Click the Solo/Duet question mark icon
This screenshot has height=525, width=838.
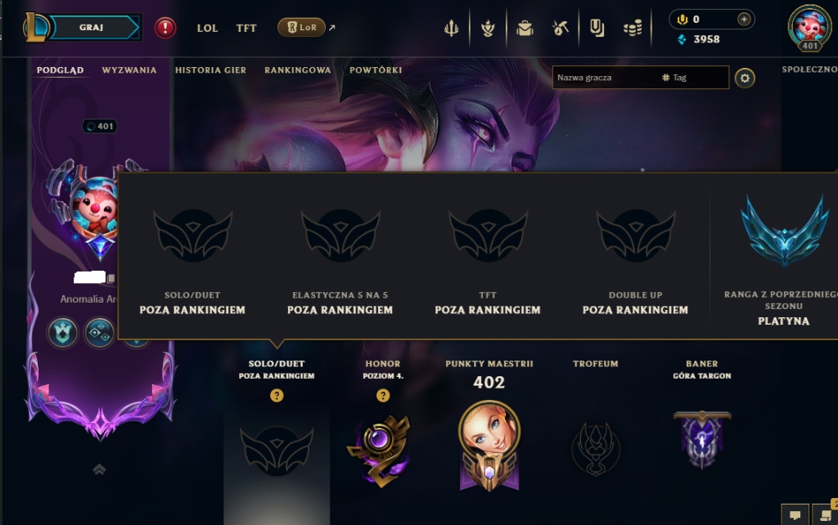277,395
